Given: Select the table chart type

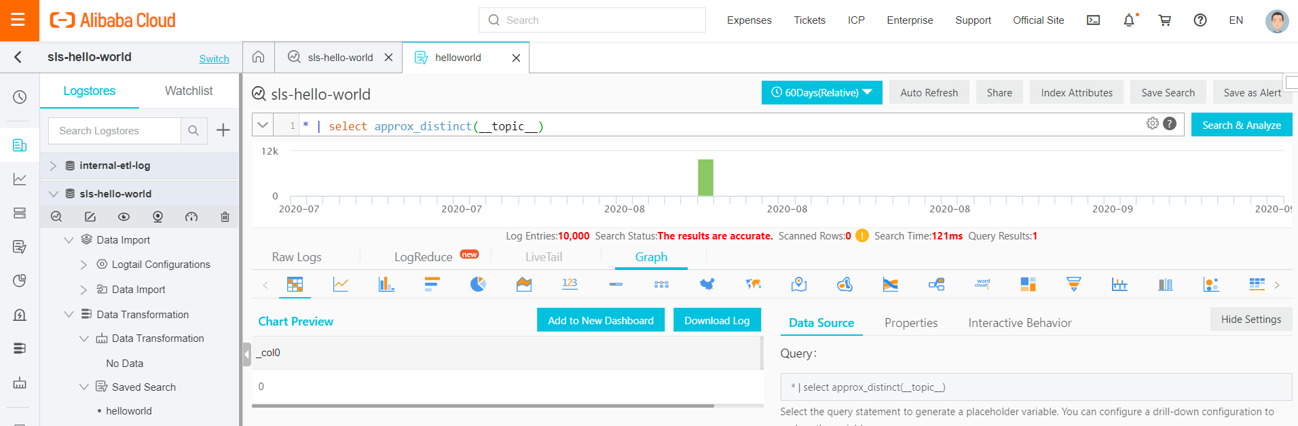Looking at the screenshot, I should pyautogui.click(x=295, y=284).
